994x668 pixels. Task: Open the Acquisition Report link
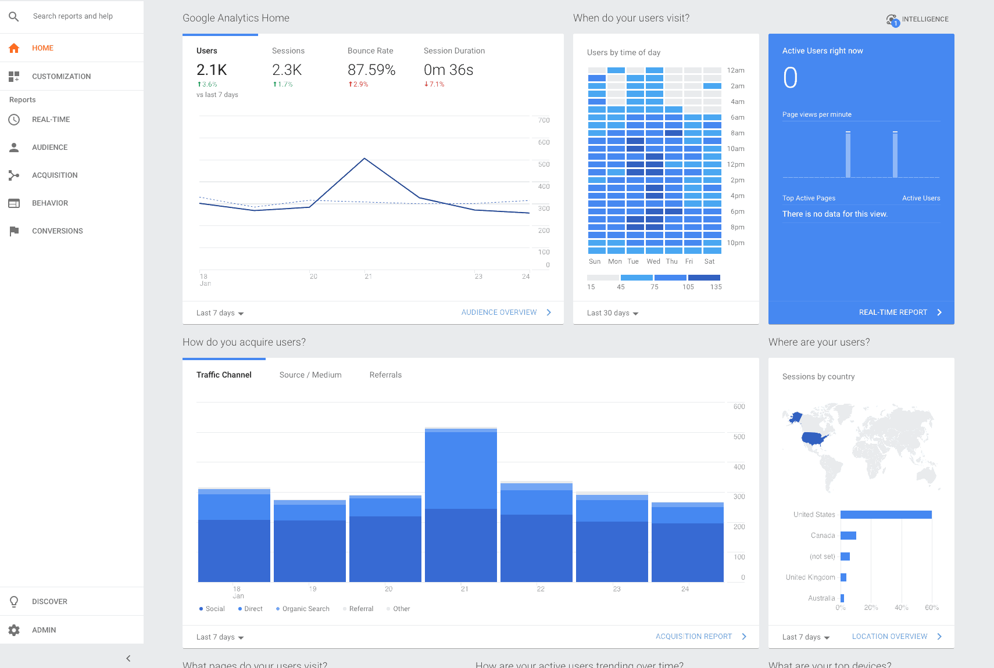[694, 636]
